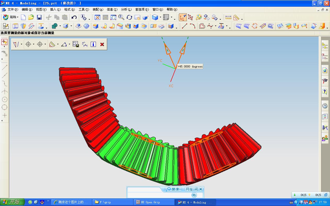Close the floating search bar
Screen dimensions: 330x206
click(x=201, y=189)
